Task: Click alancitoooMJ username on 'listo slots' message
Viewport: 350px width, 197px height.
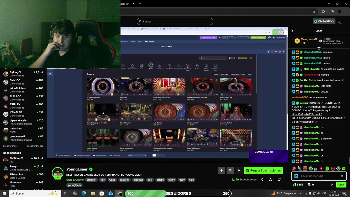Action: click(x=312, y=86)
